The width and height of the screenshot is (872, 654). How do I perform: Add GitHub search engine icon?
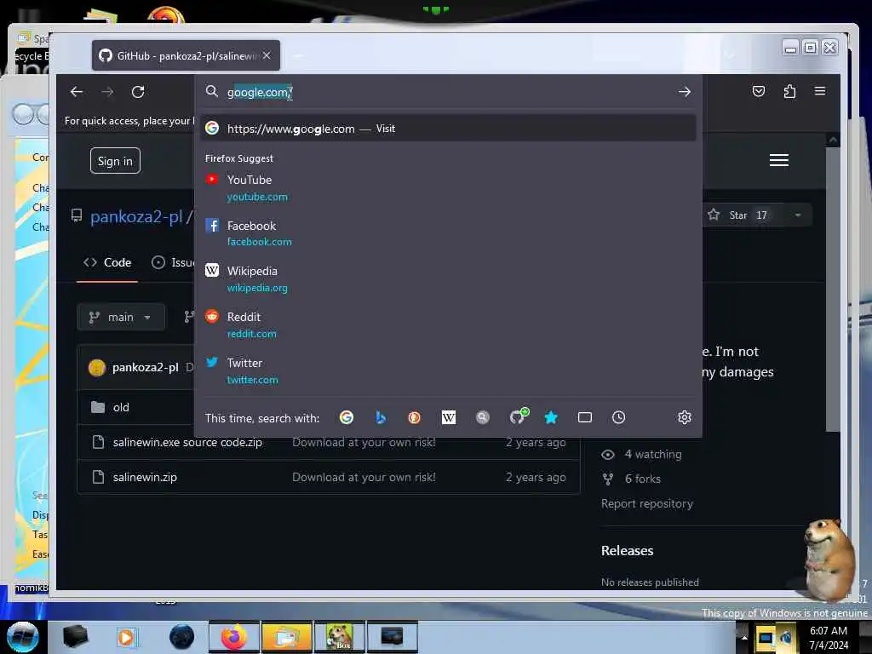(519, 416)
